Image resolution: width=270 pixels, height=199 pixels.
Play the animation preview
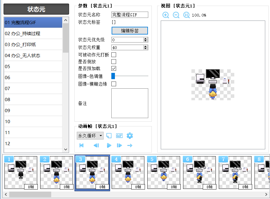coord(109,145)
